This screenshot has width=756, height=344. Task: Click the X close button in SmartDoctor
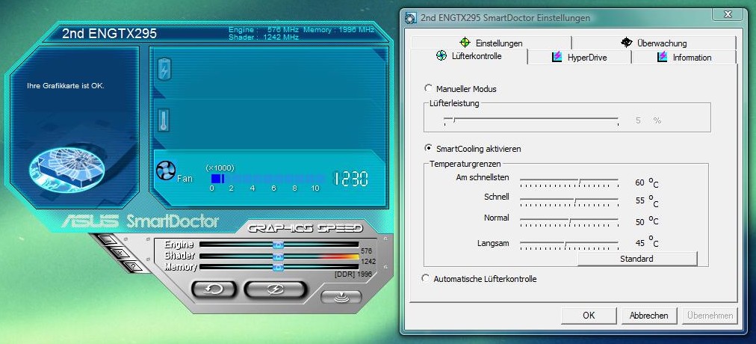(120, 253)
